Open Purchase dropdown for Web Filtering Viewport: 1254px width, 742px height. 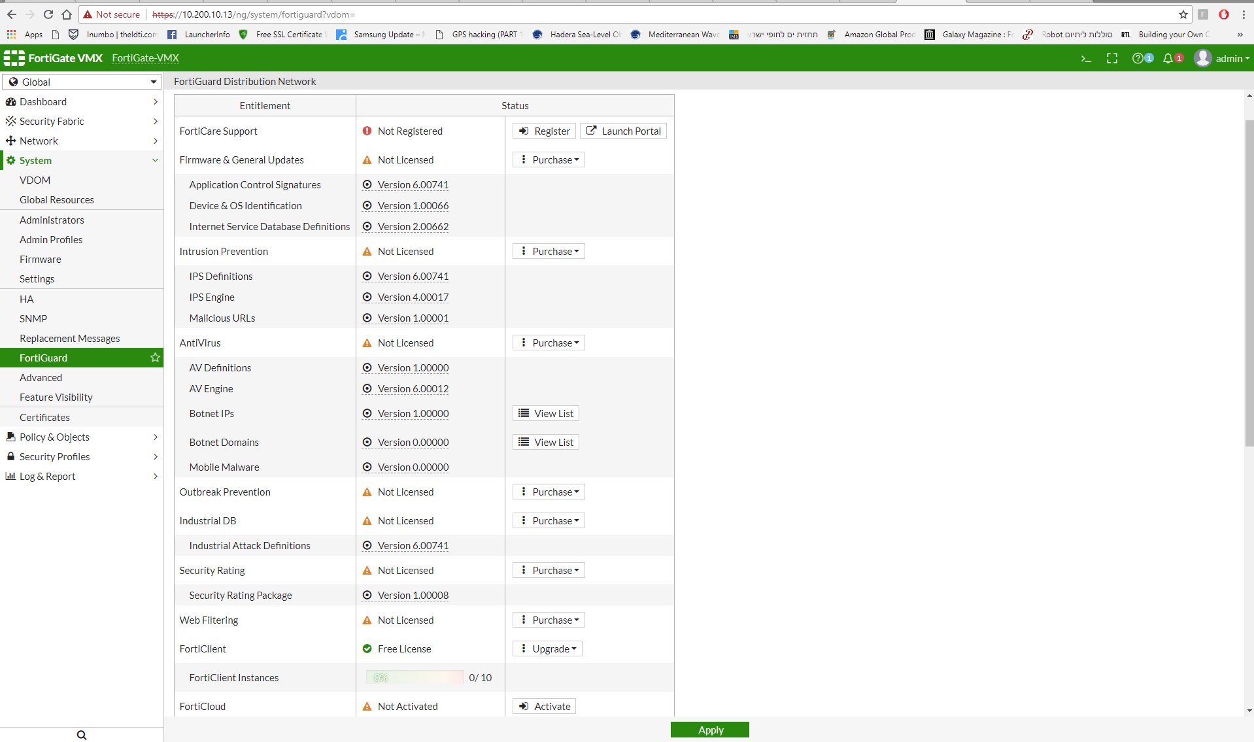coord(549,620)
